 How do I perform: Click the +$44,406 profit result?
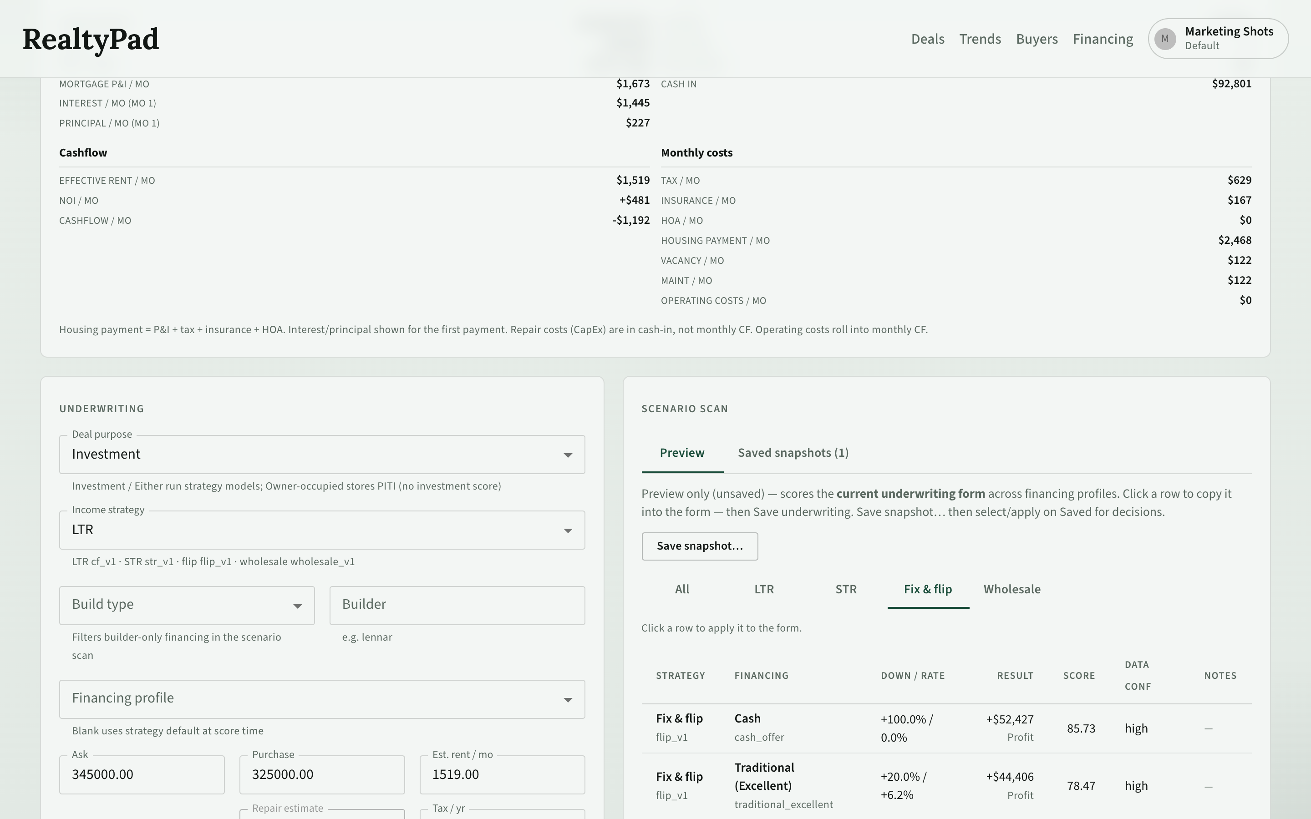[1010, 777]
